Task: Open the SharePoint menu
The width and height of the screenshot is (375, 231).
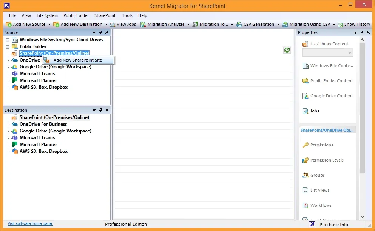Action: click(x=105, y=15)
